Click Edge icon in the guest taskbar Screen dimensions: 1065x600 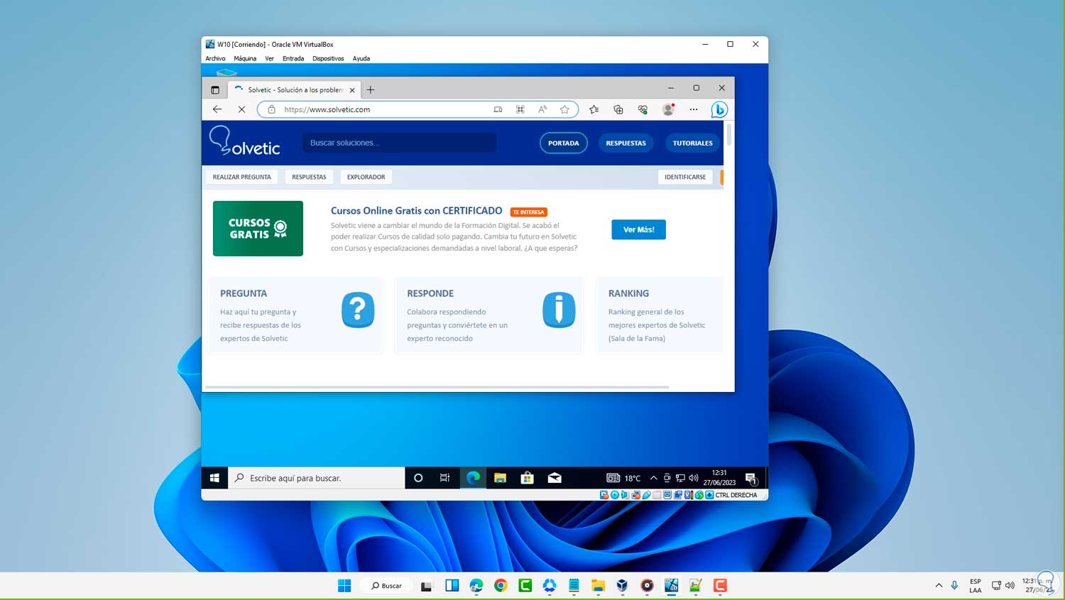(x=473, y=478)
